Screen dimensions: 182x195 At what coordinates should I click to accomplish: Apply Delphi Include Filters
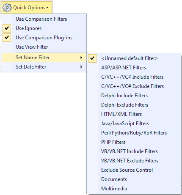coord(134,96)
